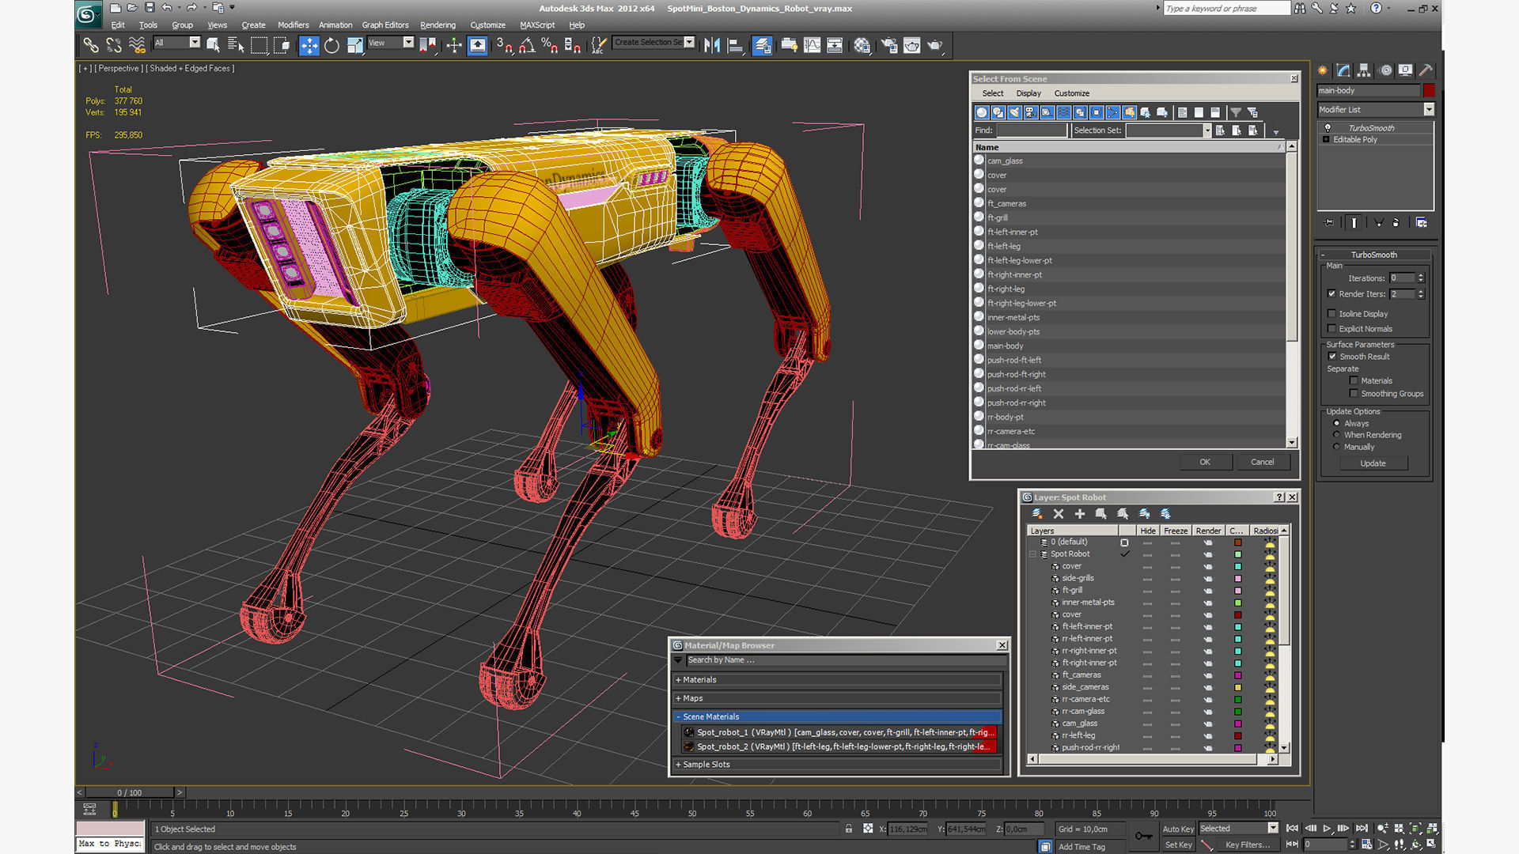Enable Separate by Smoothing Groups checkbox
Screen dimensions: 1519x854
[1354, 394]
